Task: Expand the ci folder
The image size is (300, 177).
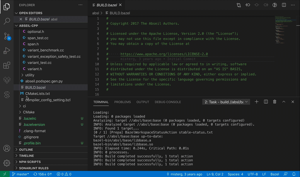Action: [x=25, y=106]
